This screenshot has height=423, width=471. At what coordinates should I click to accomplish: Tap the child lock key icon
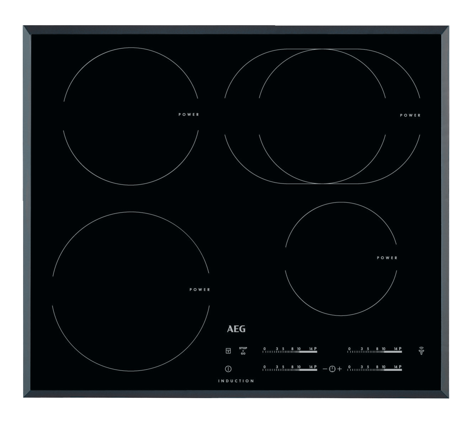point(228,351)
